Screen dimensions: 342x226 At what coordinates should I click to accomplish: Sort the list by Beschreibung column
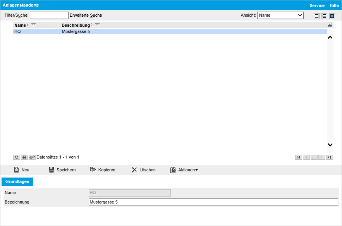(x=76, y=25)
